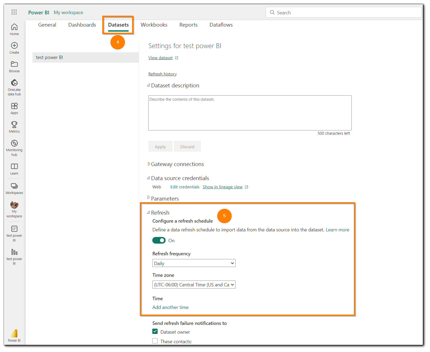Open the app launcher waffle icon
Screen dimensions: 430x352
(14, 12)
